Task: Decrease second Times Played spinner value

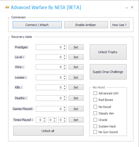Action: [x=54, y=121]
